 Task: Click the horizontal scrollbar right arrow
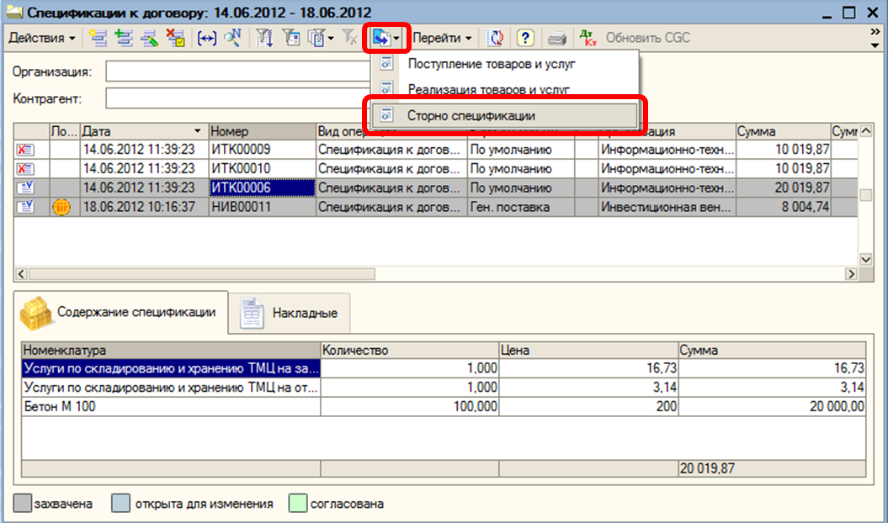coord(851,274)
